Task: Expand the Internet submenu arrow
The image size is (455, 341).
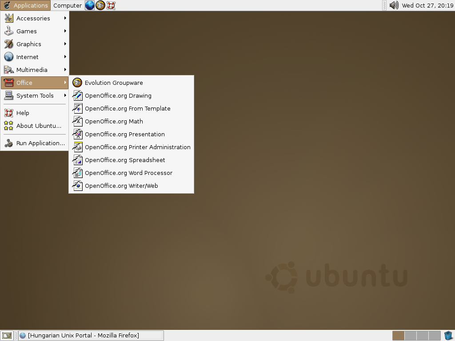Action: click(65, 57)
